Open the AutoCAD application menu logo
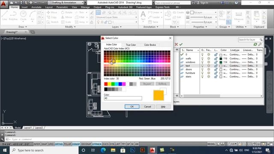 coord(3,4)
